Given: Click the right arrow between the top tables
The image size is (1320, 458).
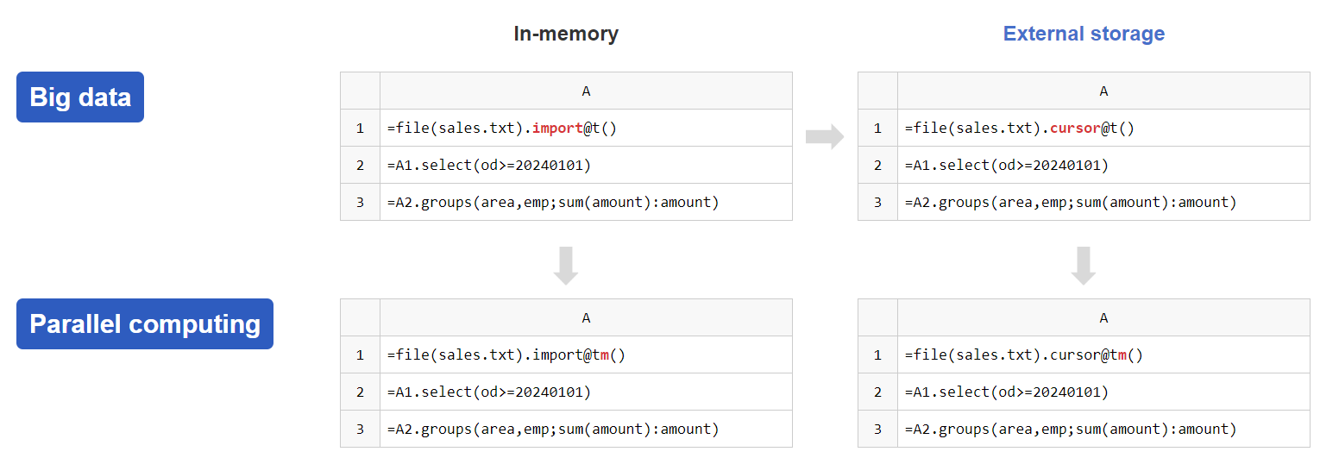Looking at the screenshot, I should [824, 136].
